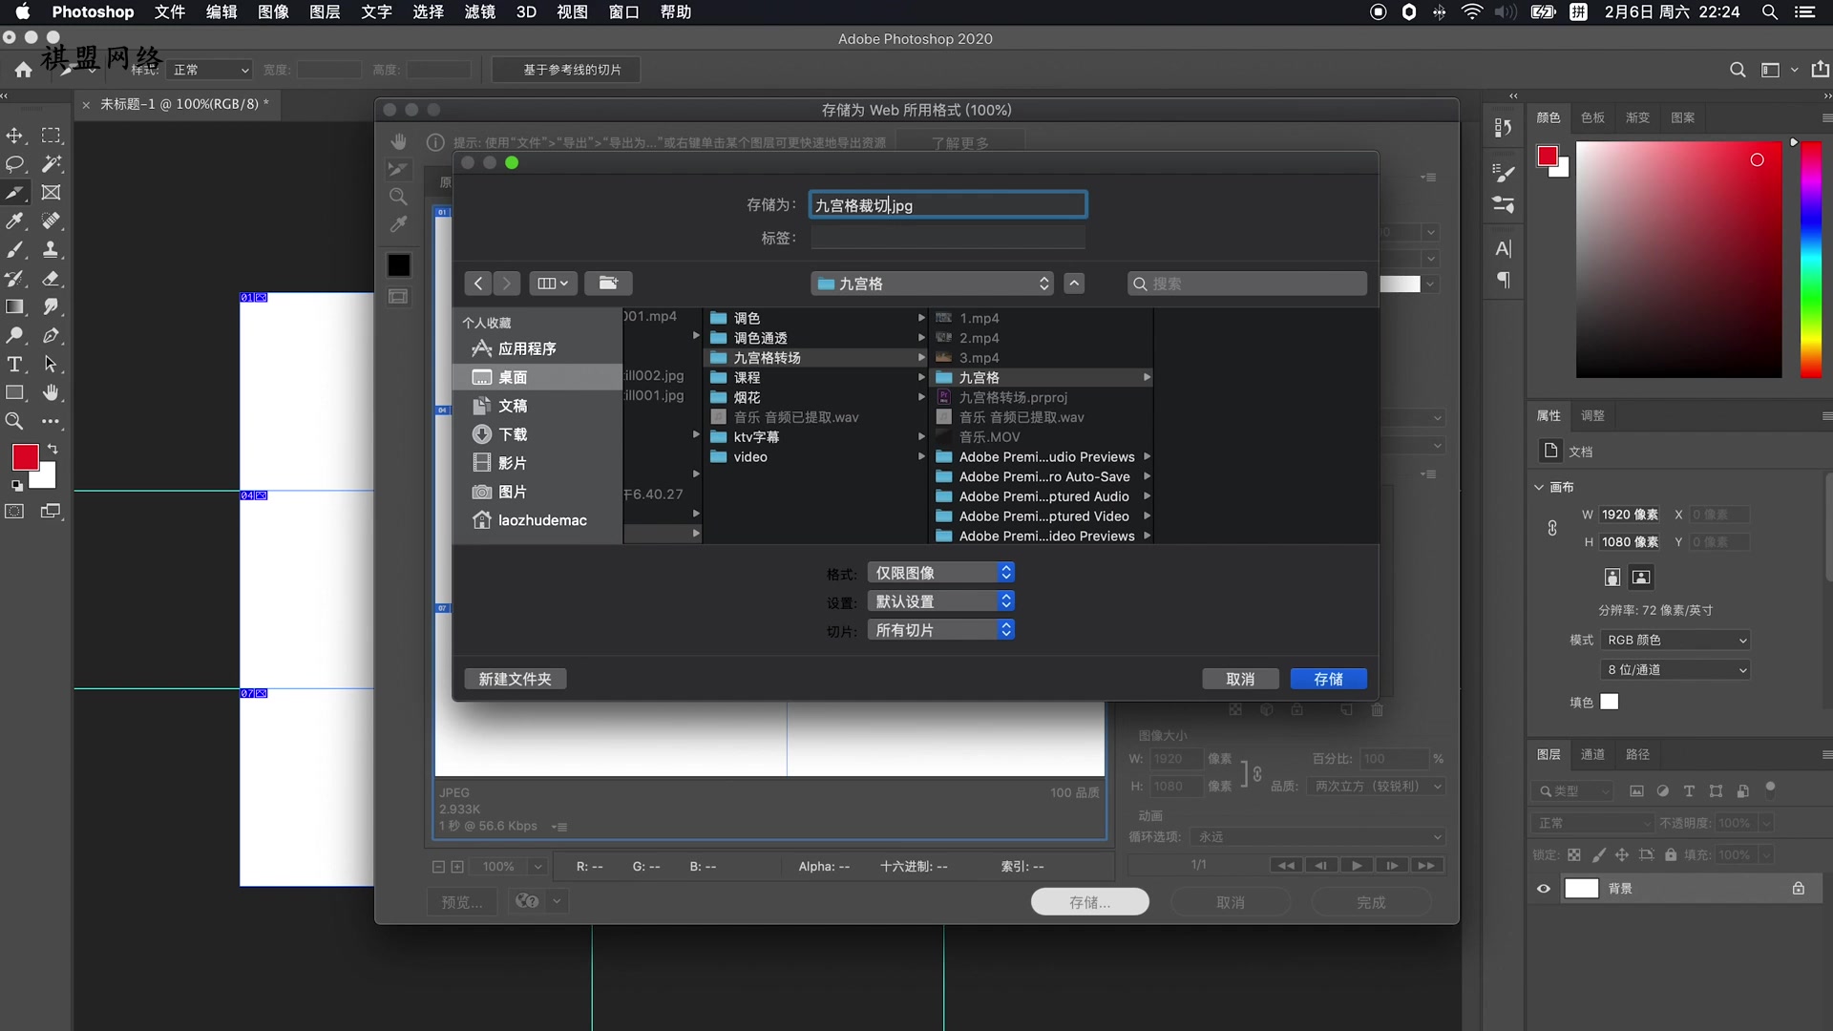
Task: Open the 设置 dropdown showing 默认设置
Action: [940, 601]
